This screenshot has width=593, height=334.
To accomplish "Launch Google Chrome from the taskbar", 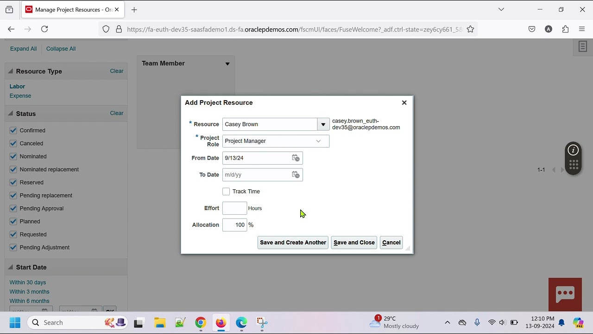I will click(201, 323).
